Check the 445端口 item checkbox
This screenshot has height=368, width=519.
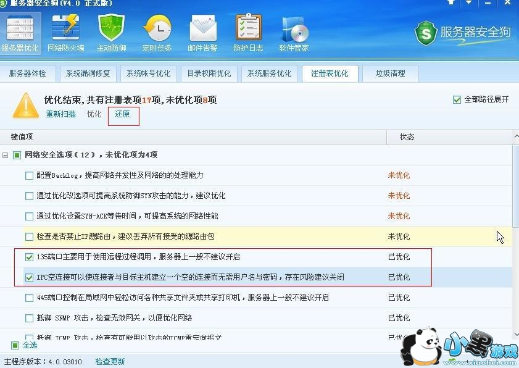point(29,298)
